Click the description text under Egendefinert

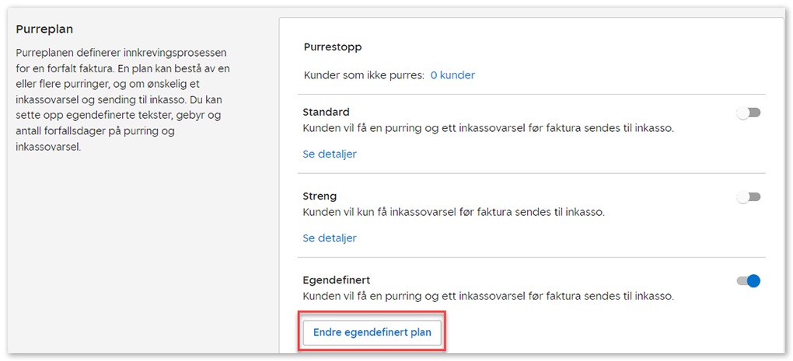coord(487,296)
